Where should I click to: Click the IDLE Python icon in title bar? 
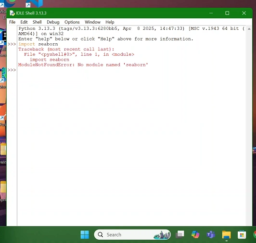click(x=12, y=13)
